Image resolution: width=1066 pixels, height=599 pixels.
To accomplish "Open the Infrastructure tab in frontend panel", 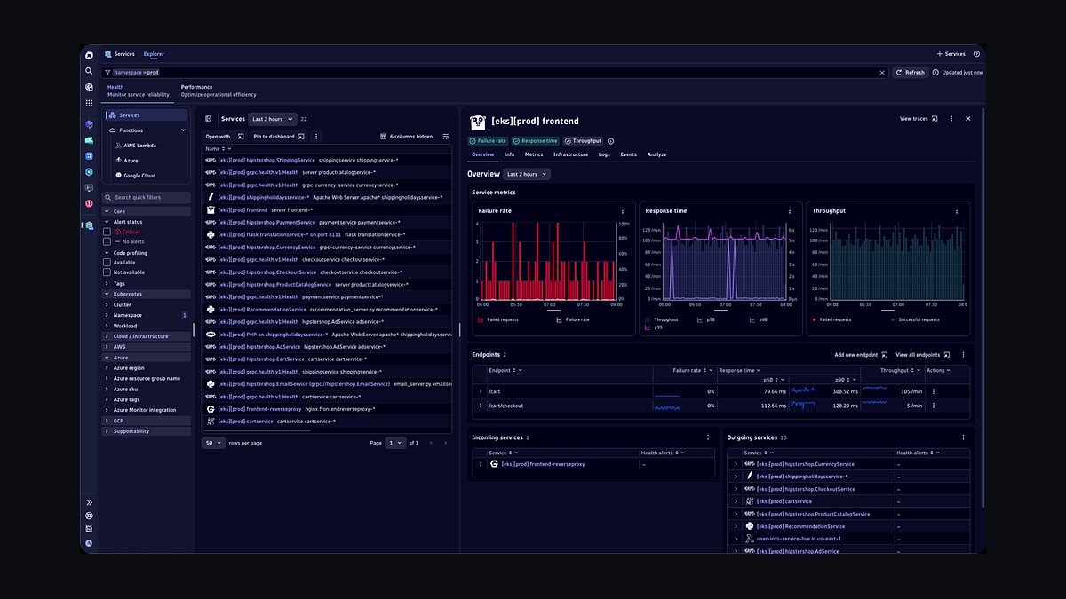I will 570,154.
